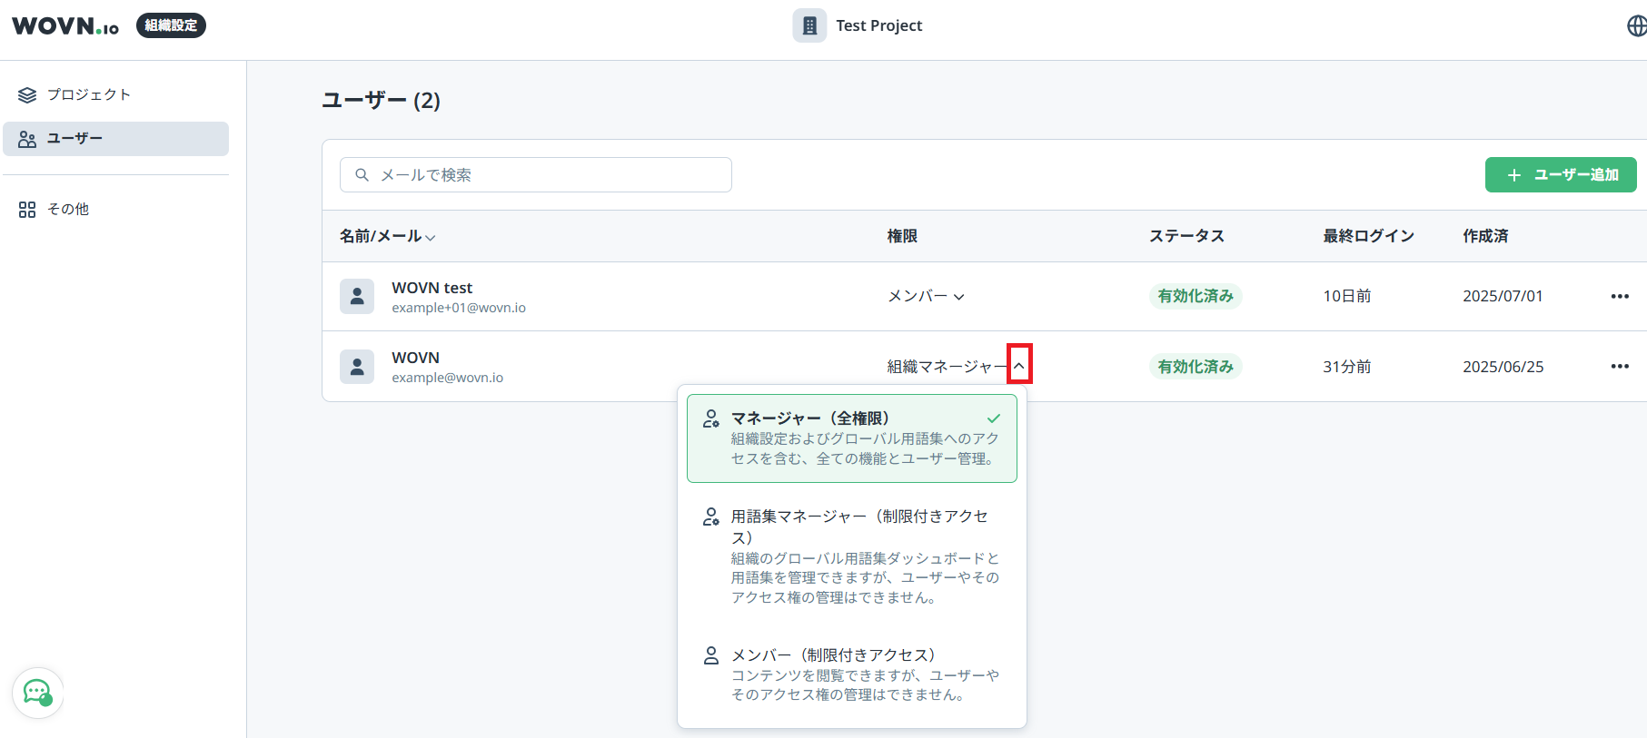Click the 組織設定 badge
The height and width of the screenshot is (738, 1647).
[171, 25]
